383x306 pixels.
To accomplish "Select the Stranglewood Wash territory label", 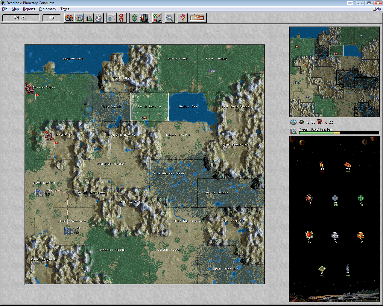I will [168, 173].
